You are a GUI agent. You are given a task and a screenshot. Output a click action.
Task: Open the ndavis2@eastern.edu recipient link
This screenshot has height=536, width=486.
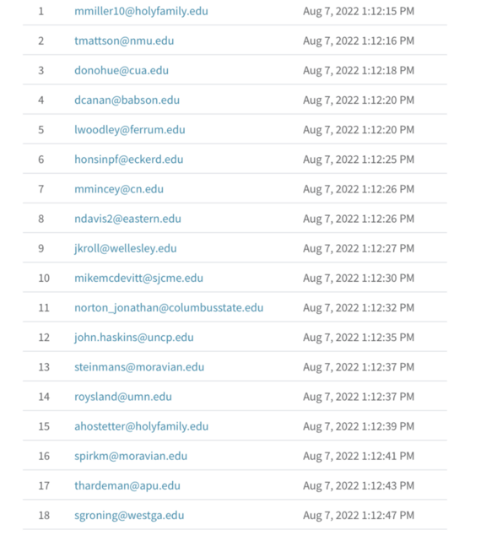click(127, 219)
